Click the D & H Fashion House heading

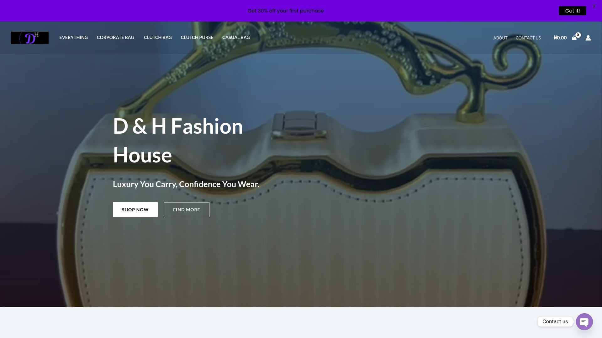point(178,141)
